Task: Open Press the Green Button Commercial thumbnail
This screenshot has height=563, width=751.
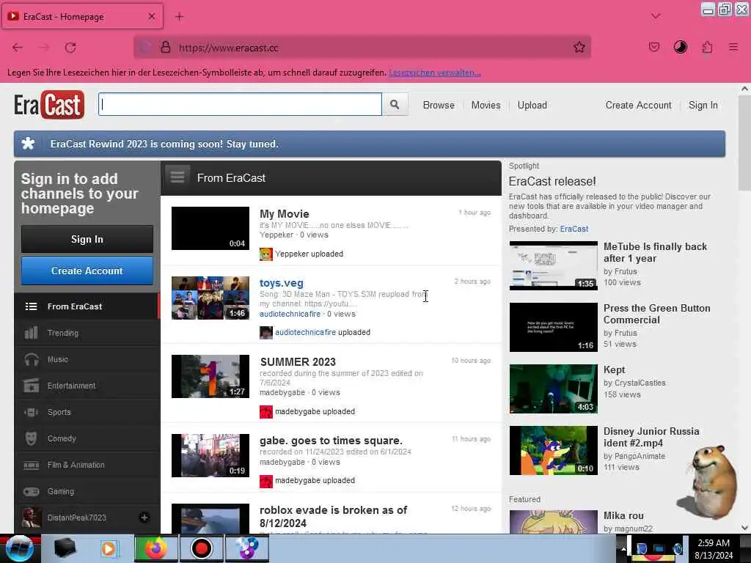Action: click(x=553, y=327)
